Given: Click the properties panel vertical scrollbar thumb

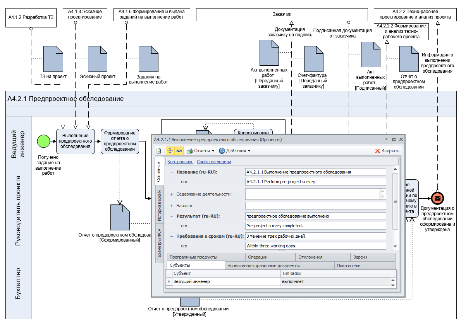Looking at the screenshot, I should click(x=395, y=201).
